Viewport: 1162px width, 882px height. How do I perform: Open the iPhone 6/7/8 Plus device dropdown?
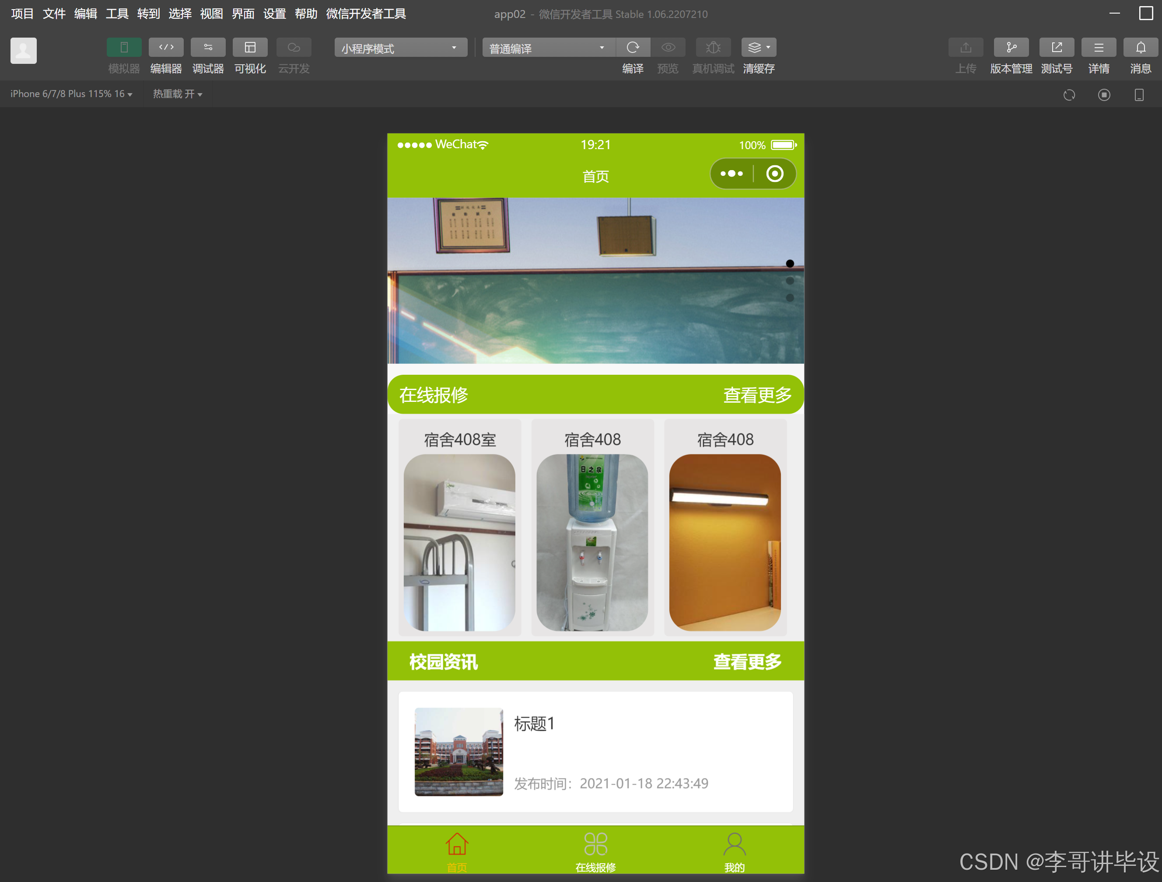pyautogui.click(x=71, y=94)
